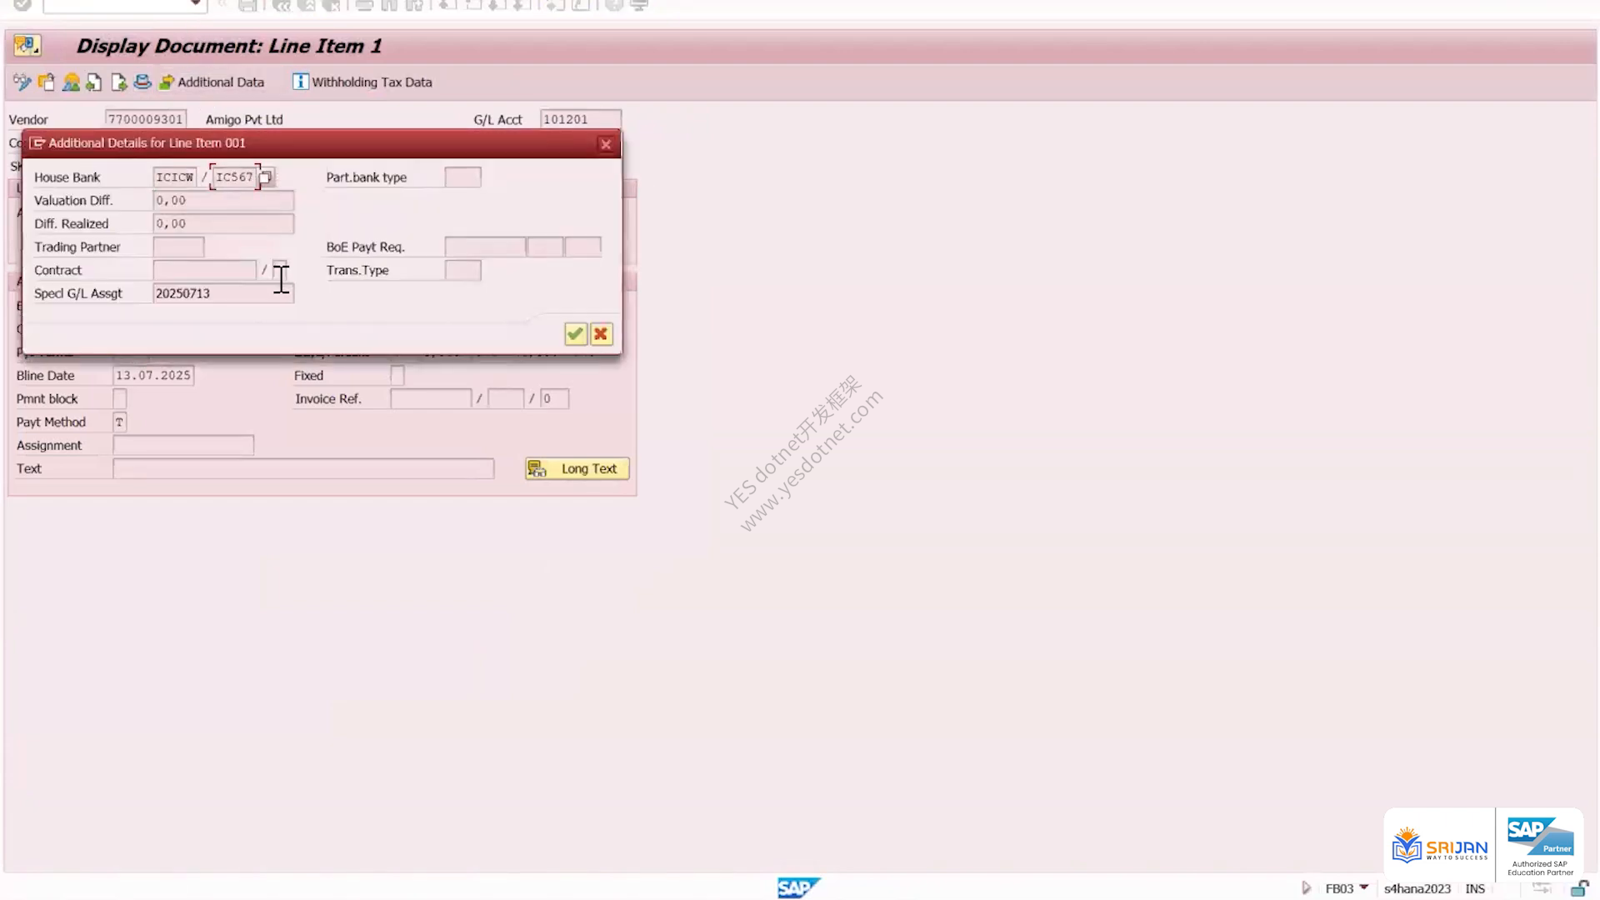The height and width of the screenshot is (900, 1600).
Task: Open Additional Data
Action: pyautogui.click(x=212, y=82)
